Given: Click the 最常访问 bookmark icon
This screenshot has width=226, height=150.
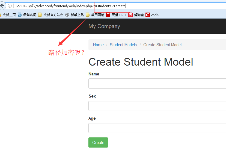Looking at the screenshot, I should tap(20, 15).
